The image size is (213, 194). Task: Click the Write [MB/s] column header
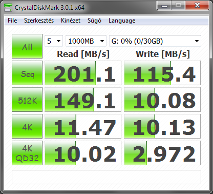click(x=163, y=54)
